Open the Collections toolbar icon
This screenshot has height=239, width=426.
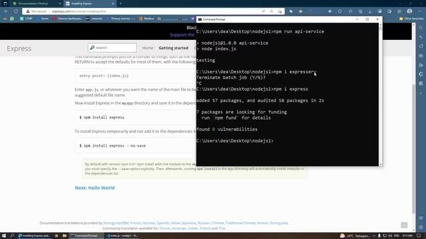[360, 11]
